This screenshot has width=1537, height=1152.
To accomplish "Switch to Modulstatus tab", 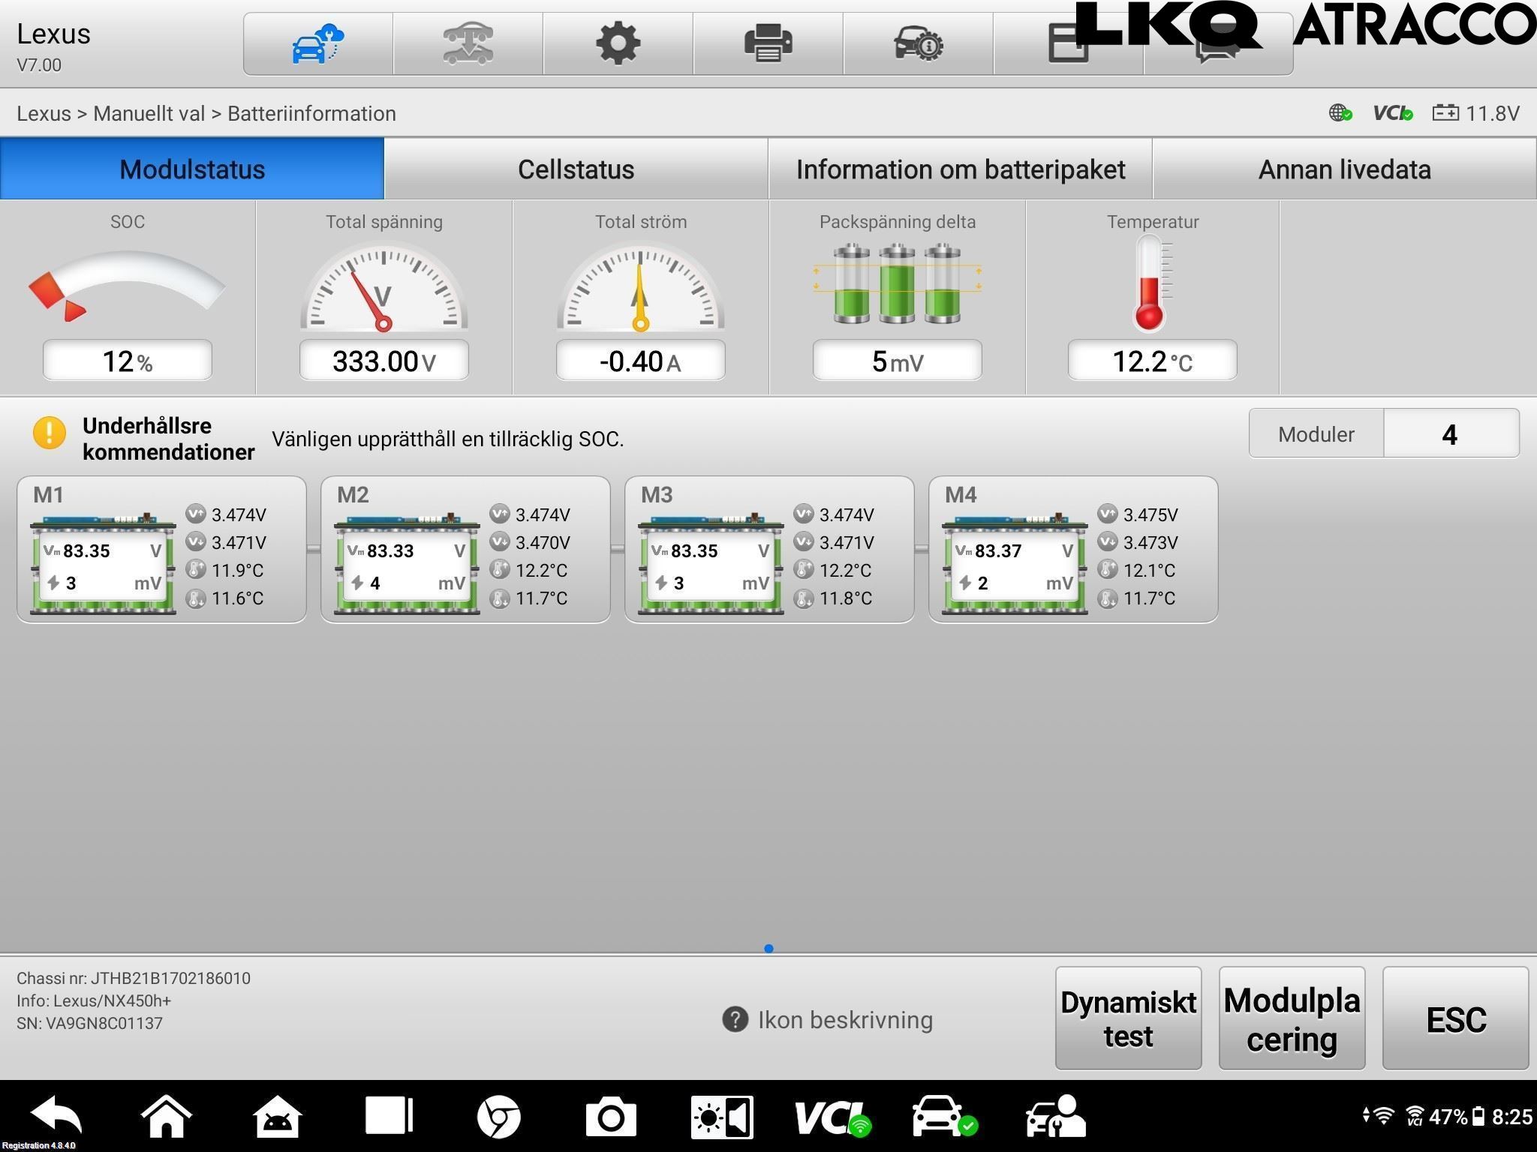I will pyautogui.click(x=192, y=169).
